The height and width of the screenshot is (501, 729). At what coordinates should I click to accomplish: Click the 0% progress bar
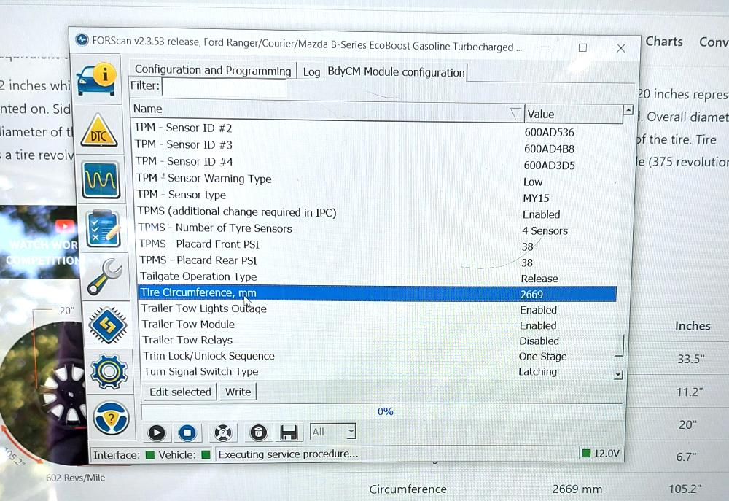[x=382, y=412]
